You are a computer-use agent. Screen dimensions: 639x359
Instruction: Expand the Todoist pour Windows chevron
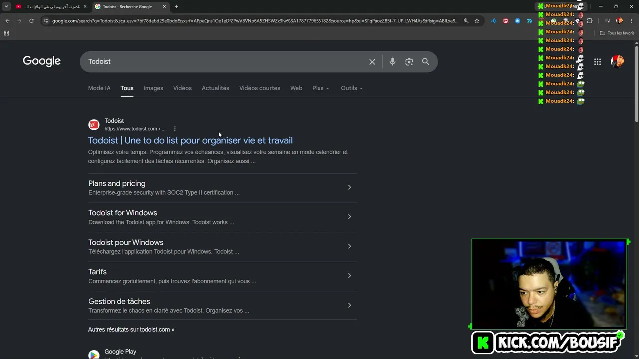click(x=349, y=246)
